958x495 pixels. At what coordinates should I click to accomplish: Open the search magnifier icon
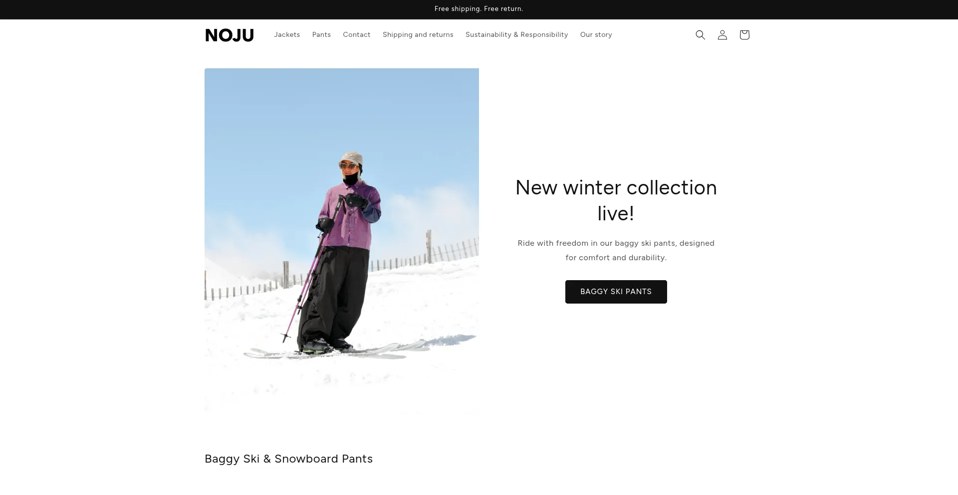click(700, 35)
